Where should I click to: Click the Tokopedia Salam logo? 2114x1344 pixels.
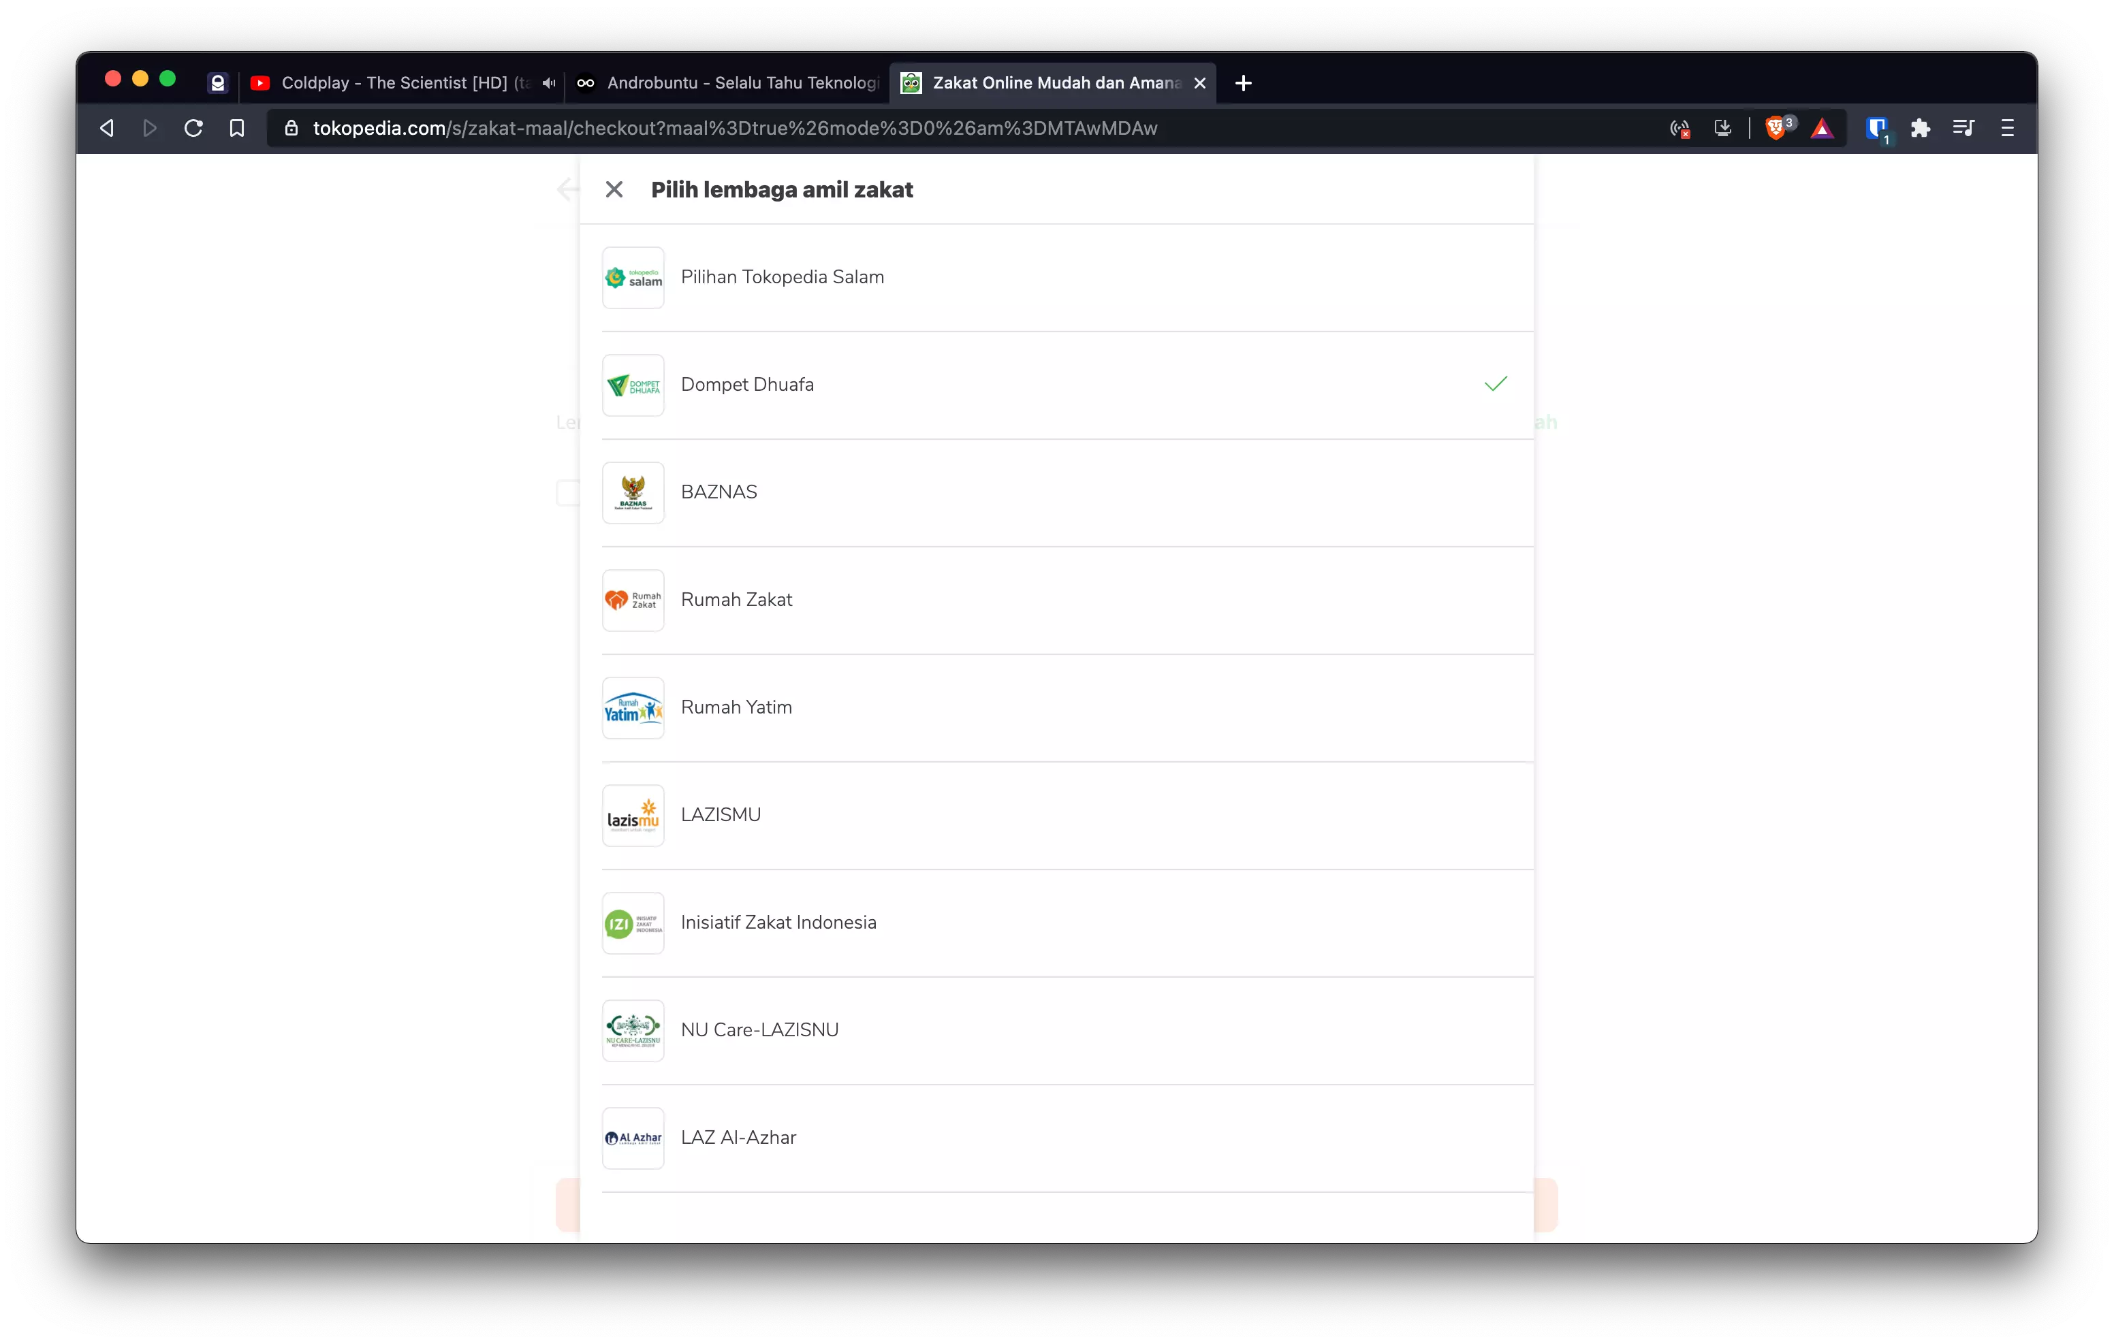(x=632, y=277)
